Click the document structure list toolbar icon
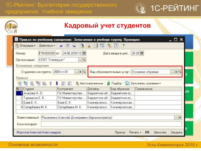201x151 pixels. pyautogui.click(x=96, y=46)
